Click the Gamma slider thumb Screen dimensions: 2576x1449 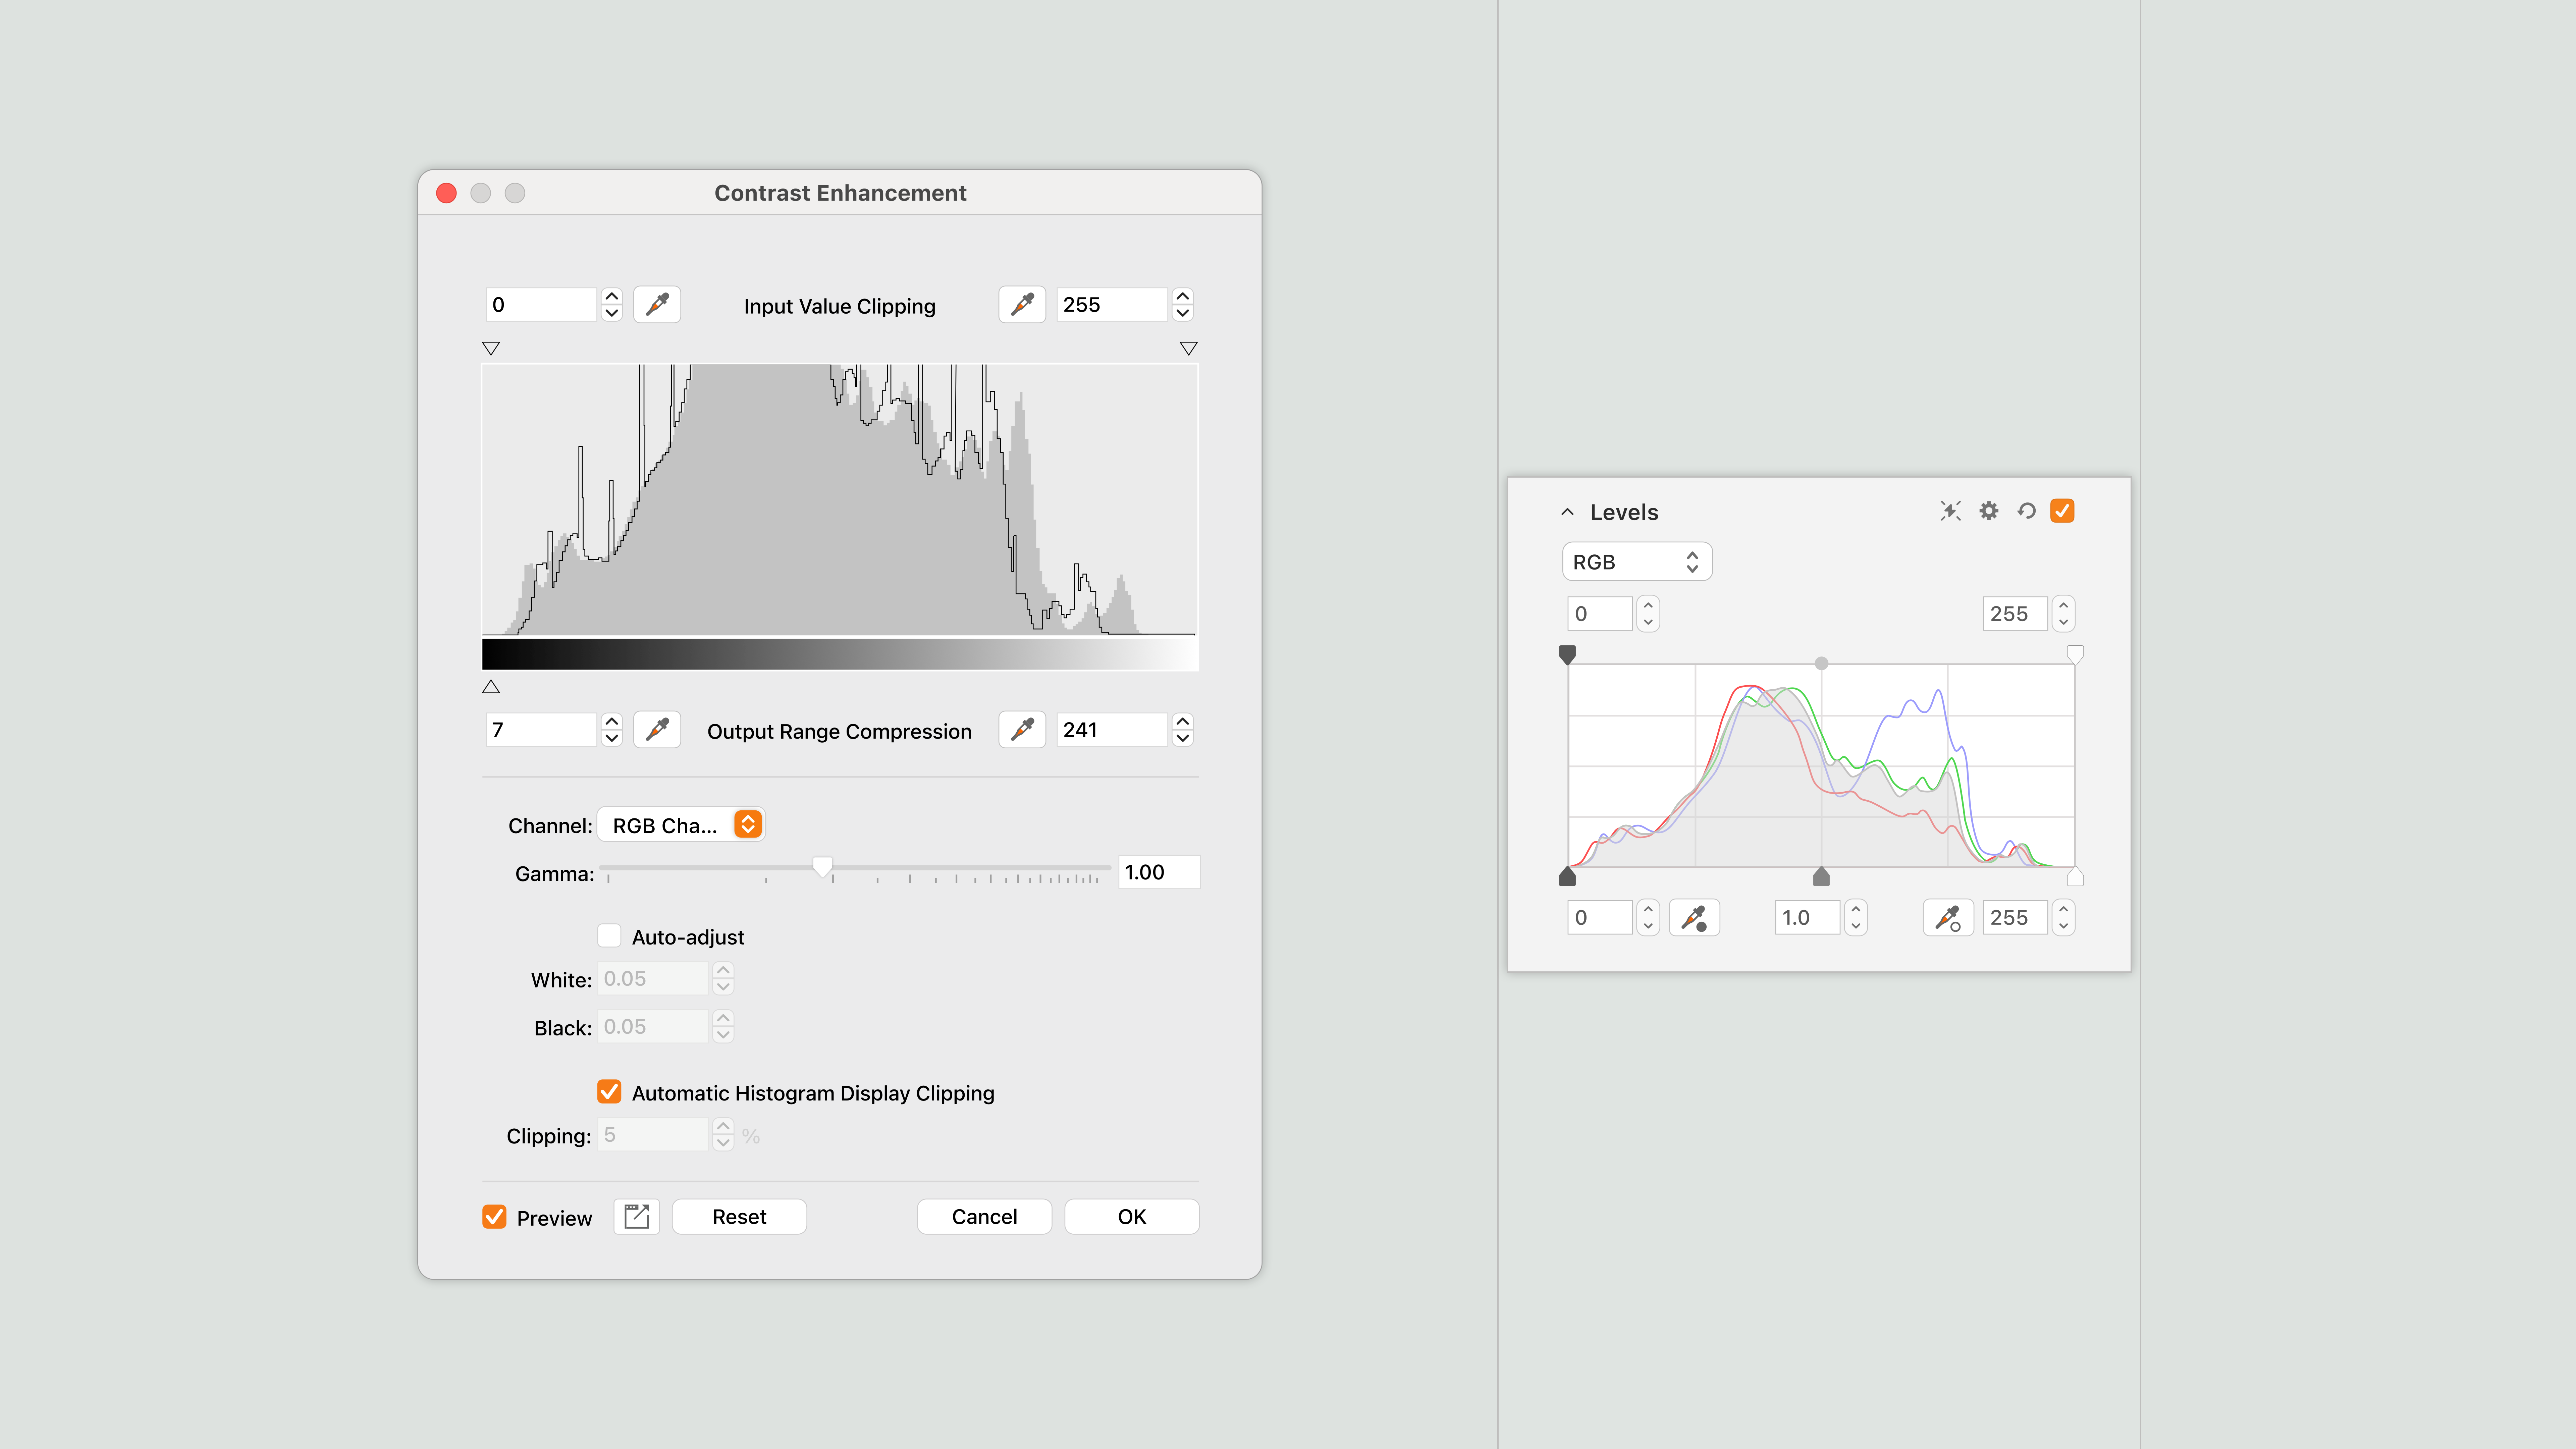(x=822, y=867)
